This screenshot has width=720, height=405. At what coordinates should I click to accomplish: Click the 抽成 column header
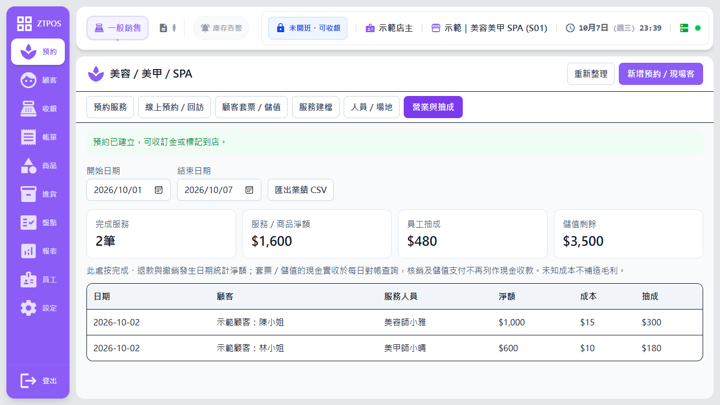pos(650,296)
